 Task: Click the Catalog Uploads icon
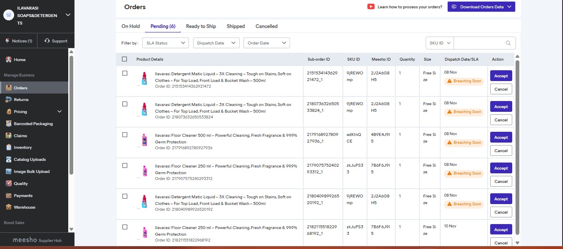pyautogui.click(x=9, y=160)
